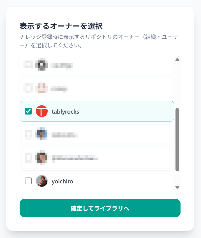Image resolution: width=201 pixels, height=238 pixels.
Task: Click the avatar of the owner below tablyrocks
Action: pyautogui.click(x=42, y=134)
